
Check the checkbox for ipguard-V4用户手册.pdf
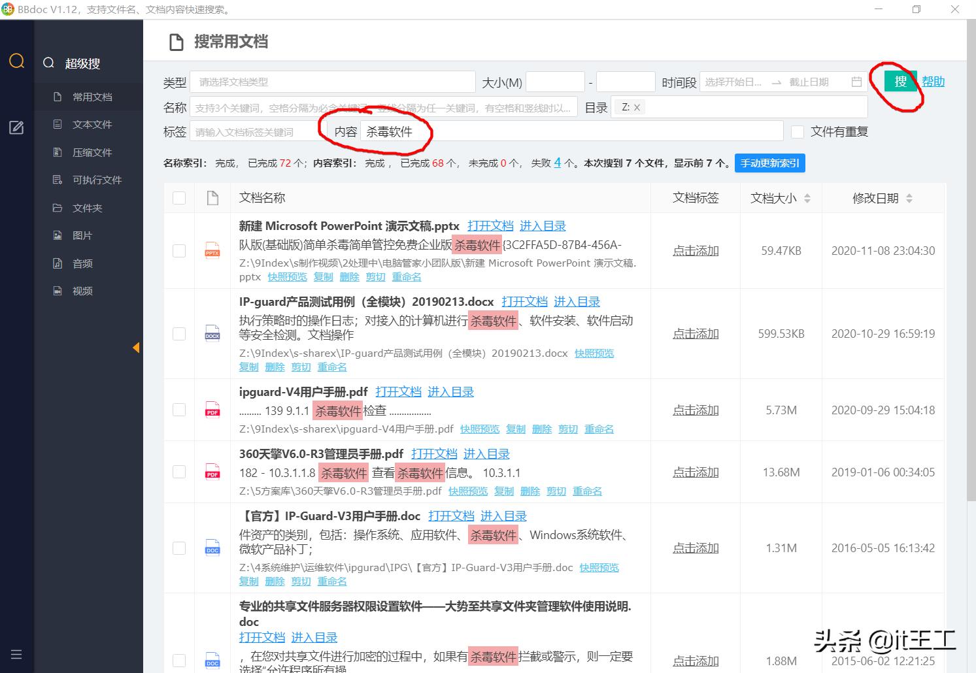pyautogui.click(x=179, y=410)
